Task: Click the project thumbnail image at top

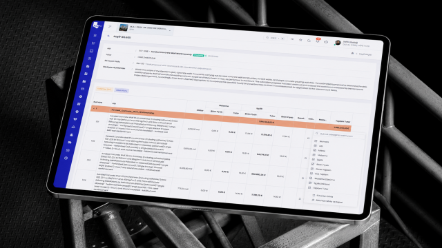Action: point(124,28)
